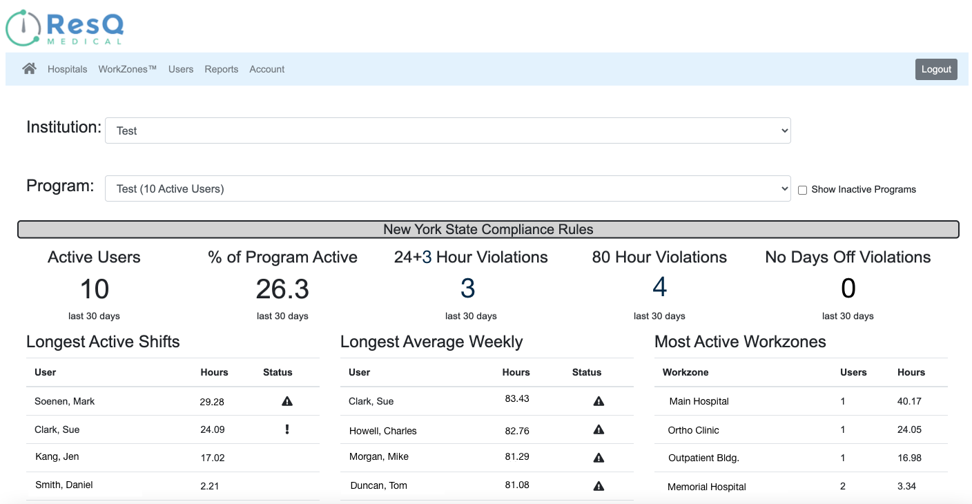Click warning triangle for Clark, Sue weekly average
This screenshot has height=504, width=972.
point(599,401)
